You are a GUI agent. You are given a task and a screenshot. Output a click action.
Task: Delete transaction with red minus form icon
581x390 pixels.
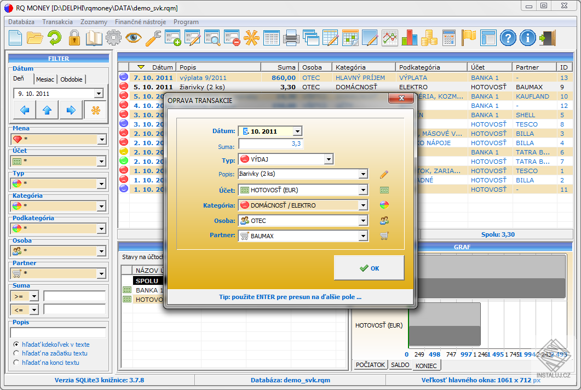(232, 38)
